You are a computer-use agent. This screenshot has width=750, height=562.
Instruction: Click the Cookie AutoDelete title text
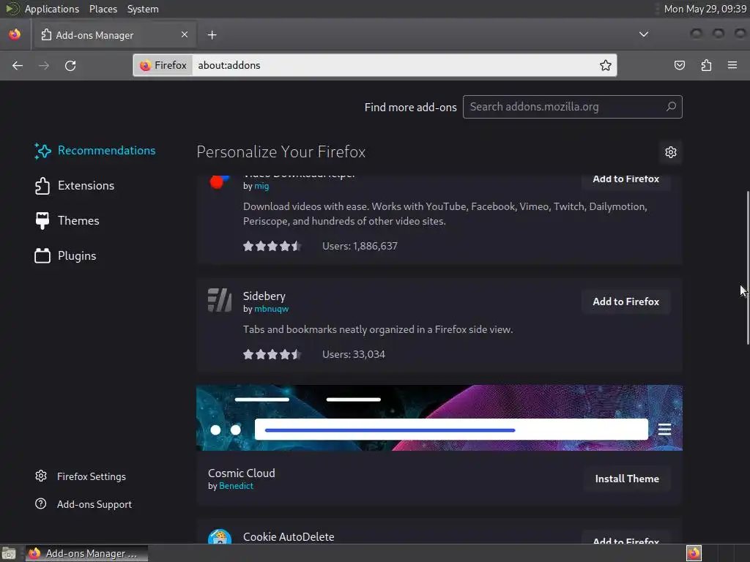289,536
